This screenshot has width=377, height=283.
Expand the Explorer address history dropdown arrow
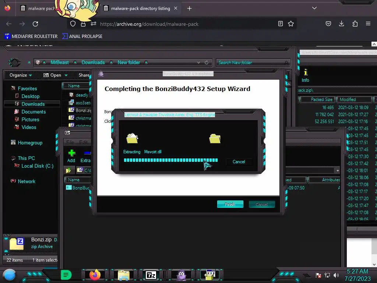click(198, 63)
